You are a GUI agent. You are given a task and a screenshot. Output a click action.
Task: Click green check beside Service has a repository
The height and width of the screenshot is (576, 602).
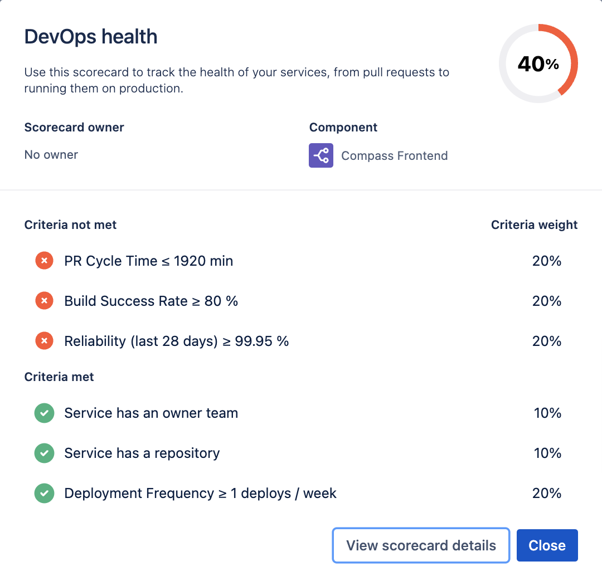(44, 453)
